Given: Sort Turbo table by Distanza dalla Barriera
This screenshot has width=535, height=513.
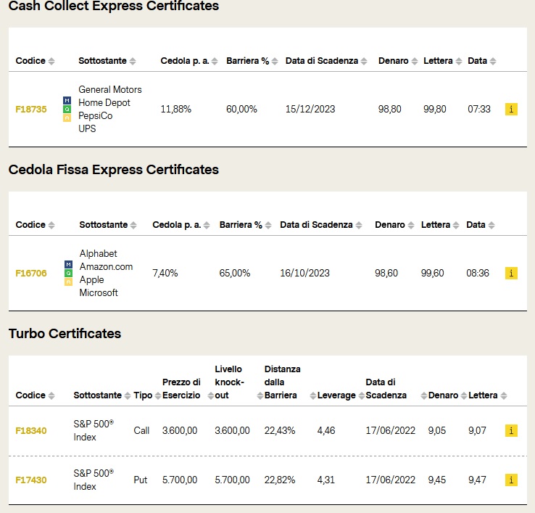Looking at the screenshot, I should point(313,396).
